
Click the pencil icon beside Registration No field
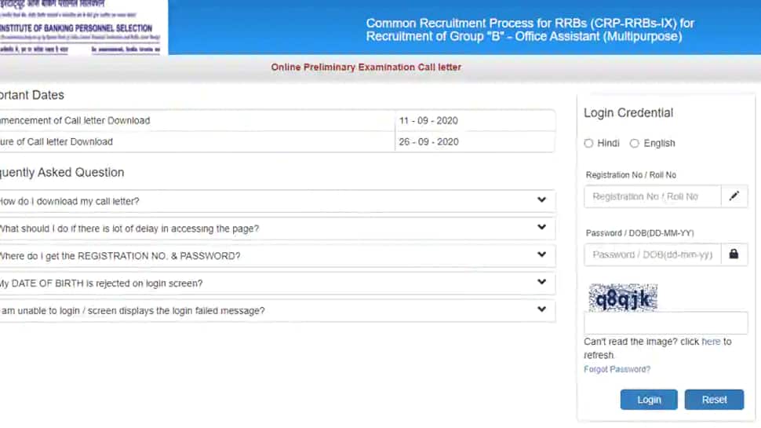coord(734,196)
